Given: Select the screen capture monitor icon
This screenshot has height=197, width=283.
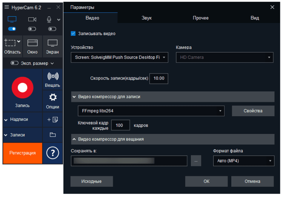Looking at the screenshot, I should (12, 19).
